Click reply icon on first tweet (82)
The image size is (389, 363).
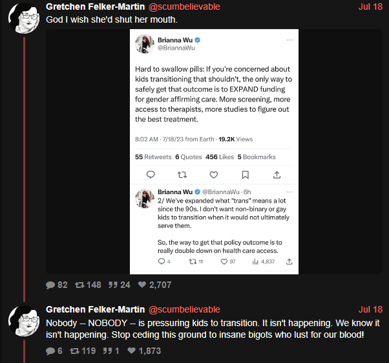(50, 285)
